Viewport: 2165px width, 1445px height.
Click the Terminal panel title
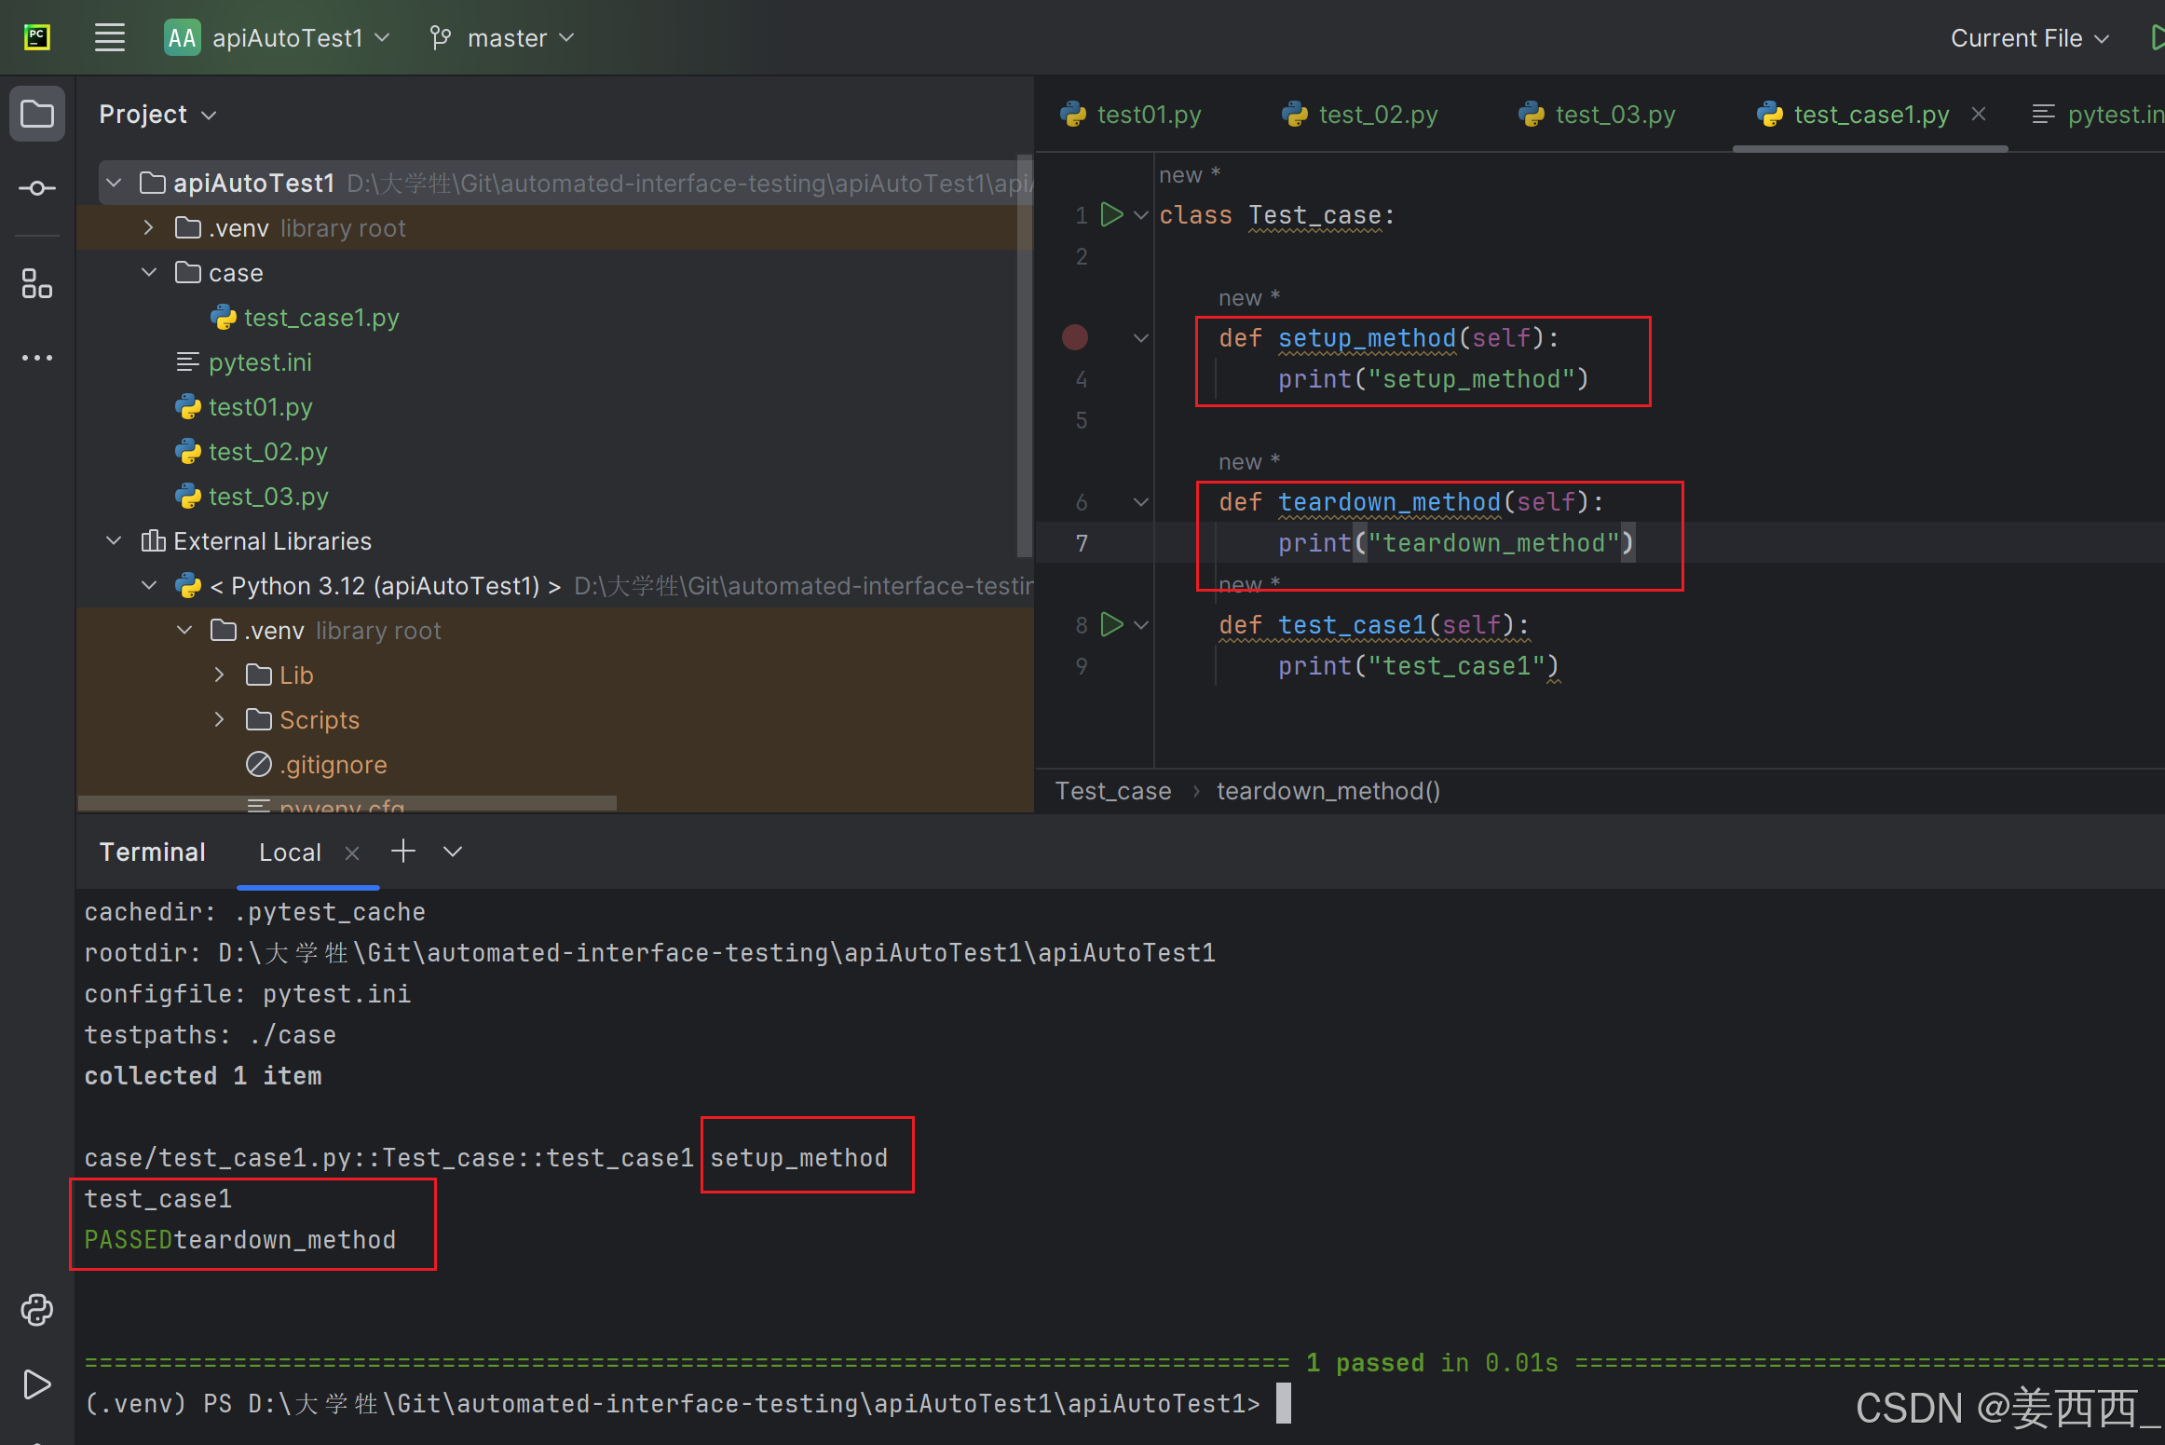(152, 852)
